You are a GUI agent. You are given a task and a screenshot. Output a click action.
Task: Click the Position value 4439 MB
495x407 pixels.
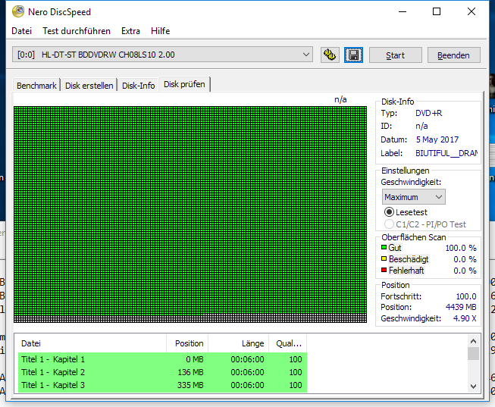click(x=461, y=307)
